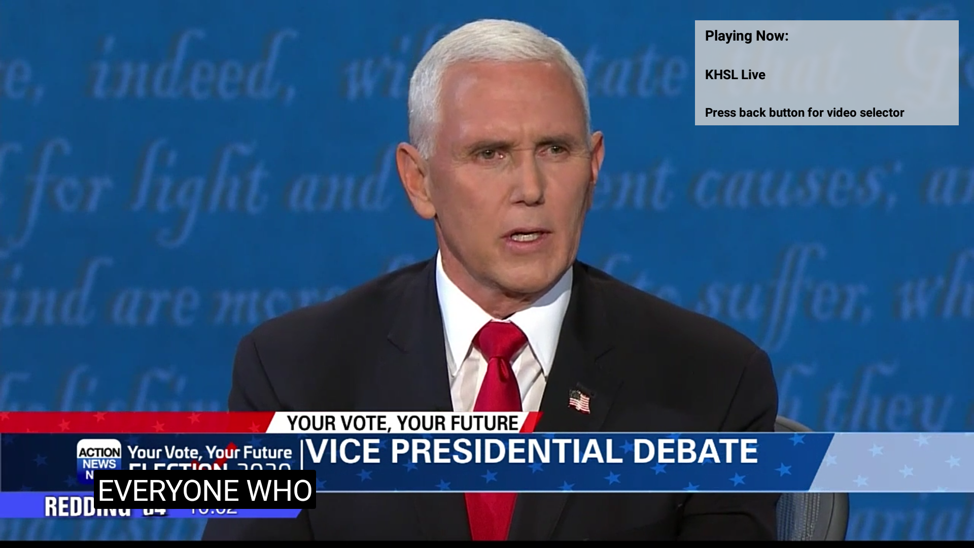Screen dimensions: 974x548
Task: Click the Playing Now heading
Action: pyautogui.click(x=747, y=36)
